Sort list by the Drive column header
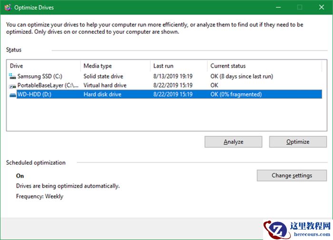 44,66
